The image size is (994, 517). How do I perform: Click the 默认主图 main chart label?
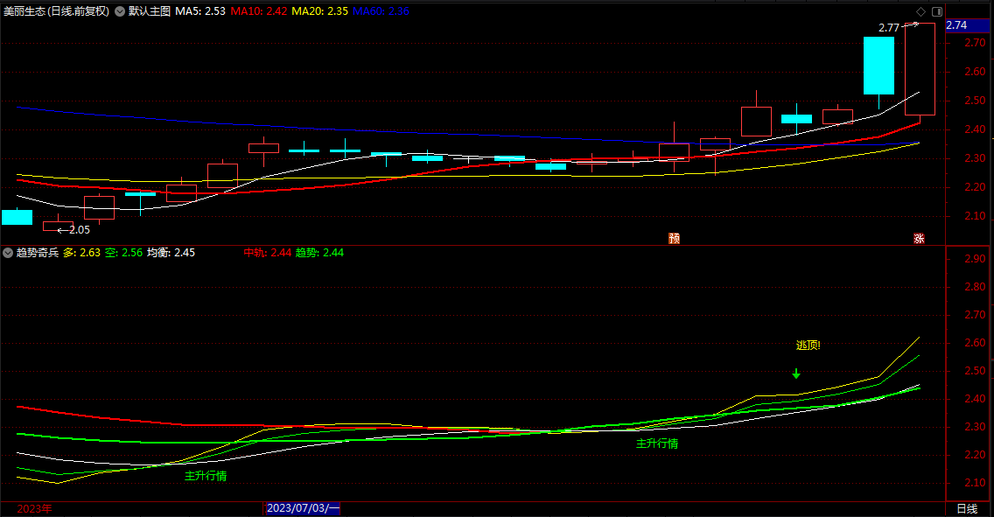click(150, 11)
